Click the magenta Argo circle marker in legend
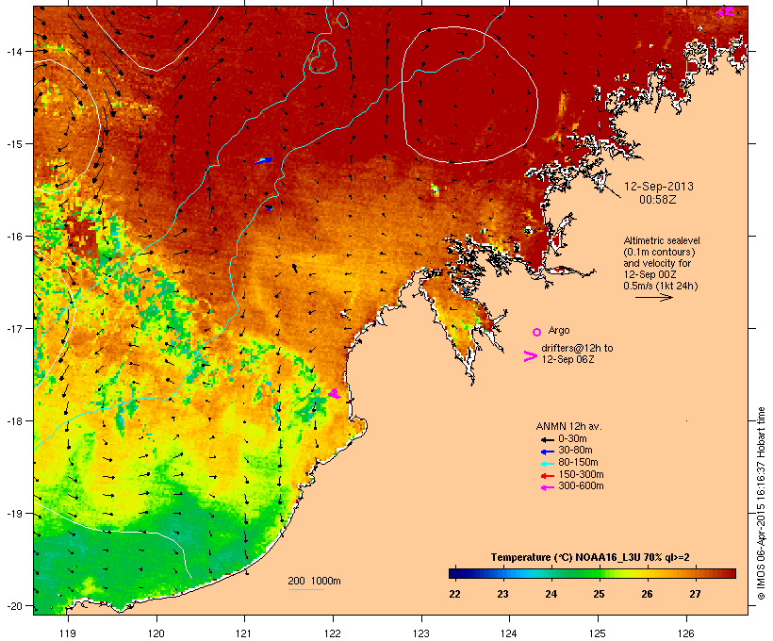 537,332
